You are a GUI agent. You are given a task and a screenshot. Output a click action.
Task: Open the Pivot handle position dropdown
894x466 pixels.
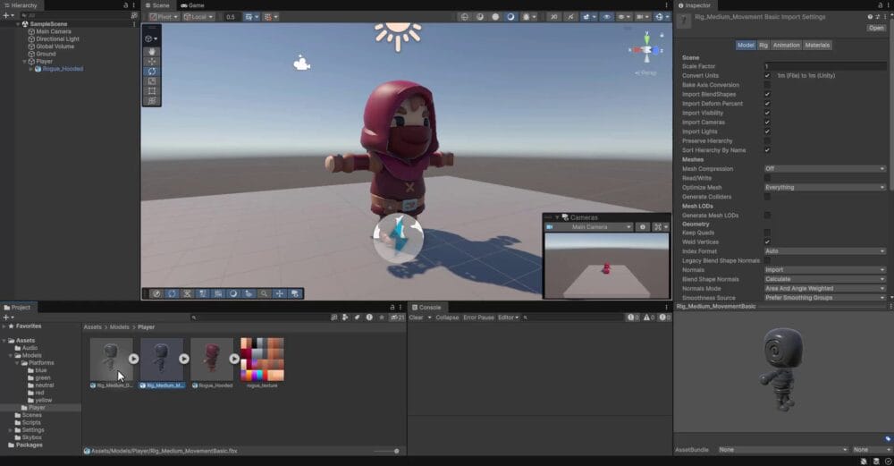click(x=164, y=17)
